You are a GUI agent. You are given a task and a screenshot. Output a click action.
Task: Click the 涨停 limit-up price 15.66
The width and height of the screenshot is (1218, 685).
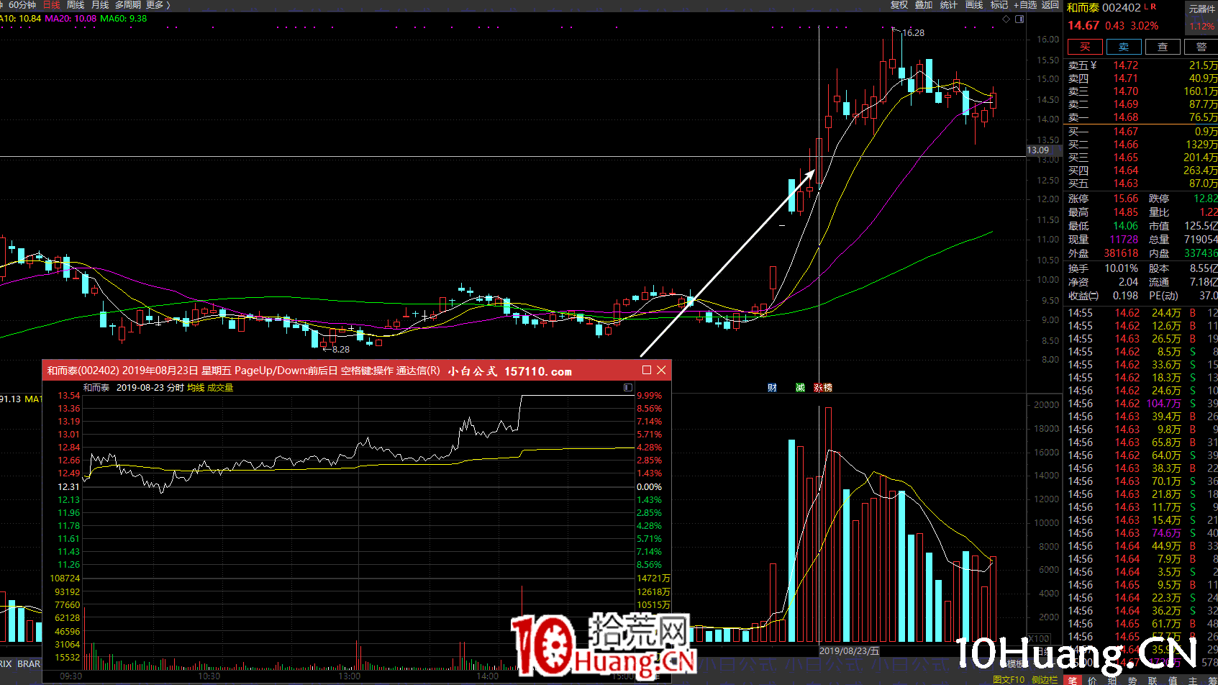click(x=1126, y=199)
